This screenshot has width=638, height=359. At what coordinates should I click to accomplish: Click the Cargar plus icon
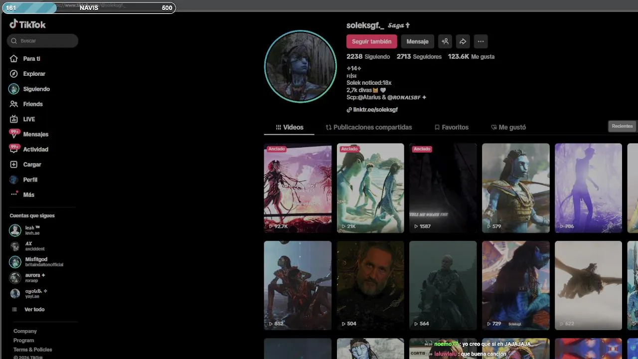(x=14, y=165)
